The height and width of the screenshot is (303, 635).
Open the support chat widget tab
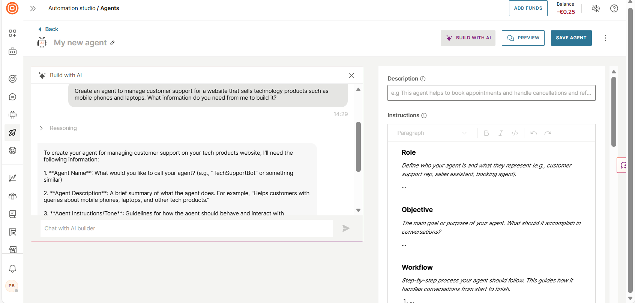pos(622,165)
